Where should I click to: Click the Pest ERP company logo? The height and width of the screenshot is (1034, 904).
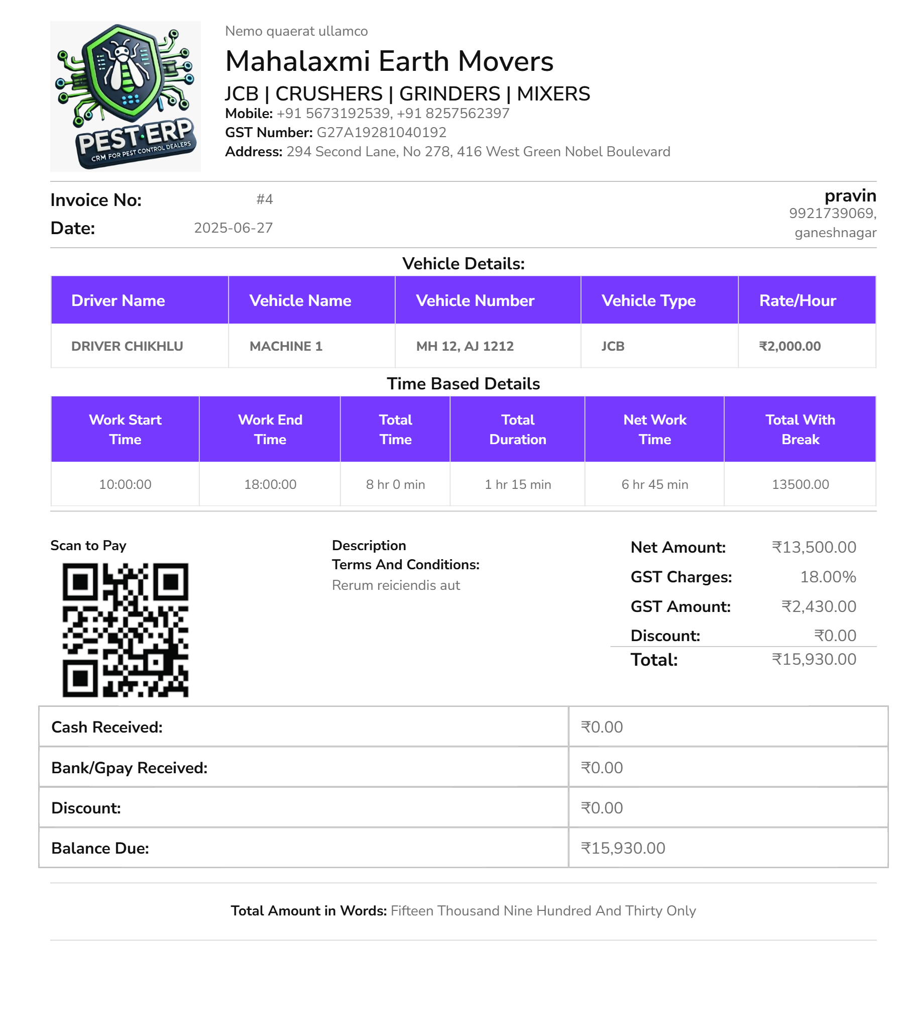[x=125, y=96]
